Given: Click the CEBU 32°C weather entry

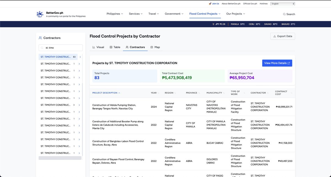Looking at the screenshot, I should 255,24.
